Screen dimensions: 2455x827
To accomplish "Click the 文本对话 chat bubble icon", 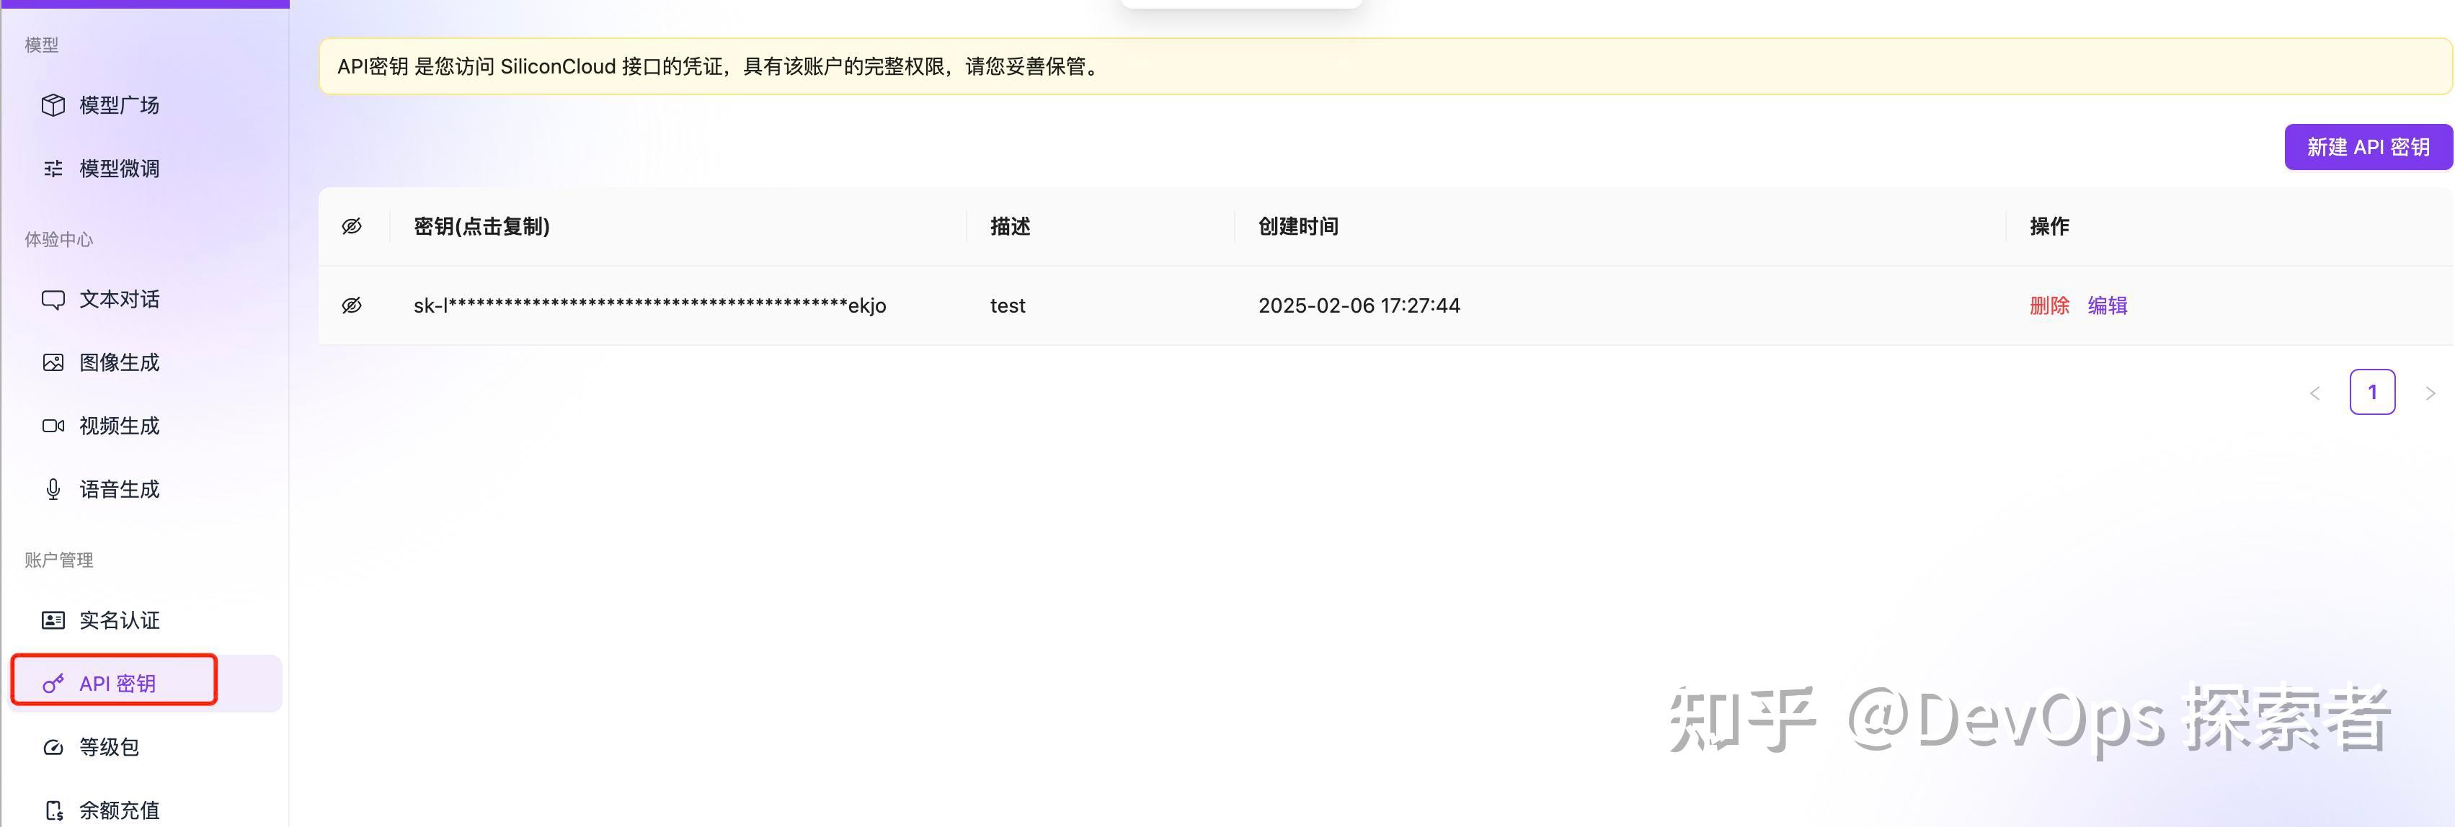I will pos(53,298).
